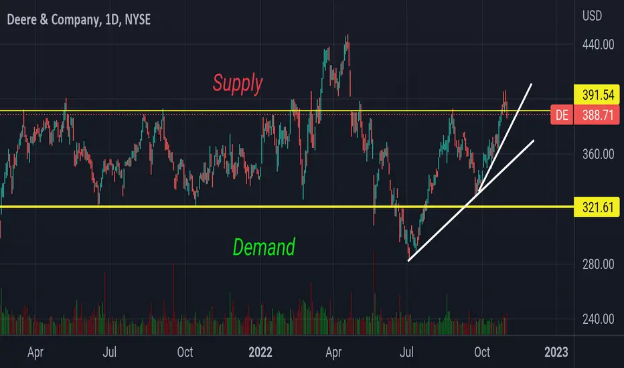Click the 2022 time axis label
The width and height of the screenshot is (624, 368).
(260, 352)
